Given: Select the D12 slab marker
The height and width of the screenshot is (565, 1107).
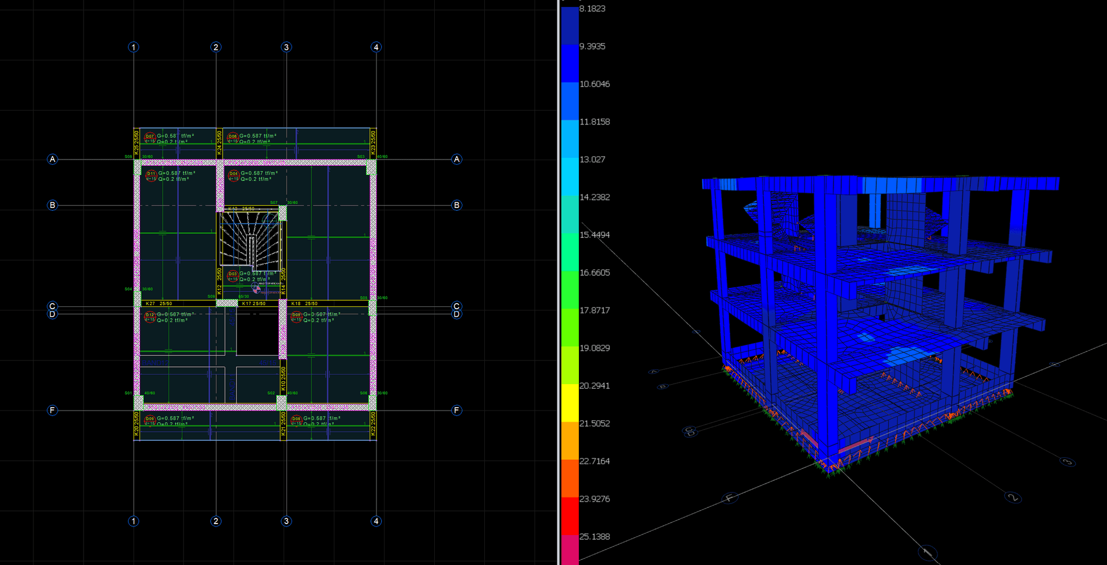Looking at the screenshot, I should tap(150, 316).
